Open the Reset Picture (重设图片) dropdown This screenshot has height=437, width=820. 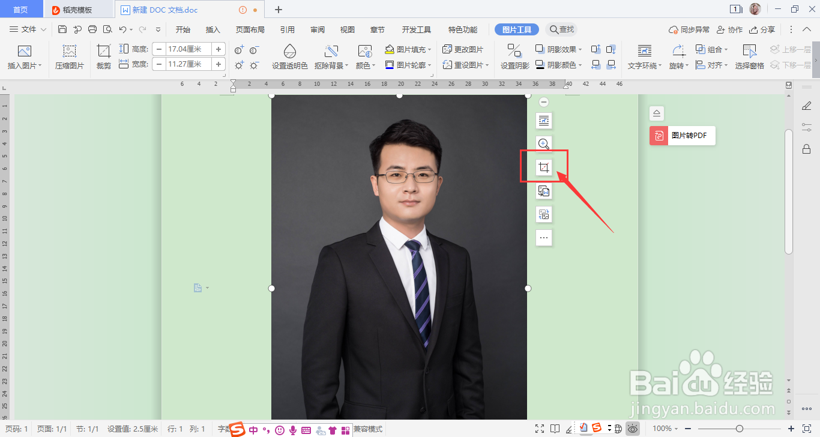click(x=466, y=65)
